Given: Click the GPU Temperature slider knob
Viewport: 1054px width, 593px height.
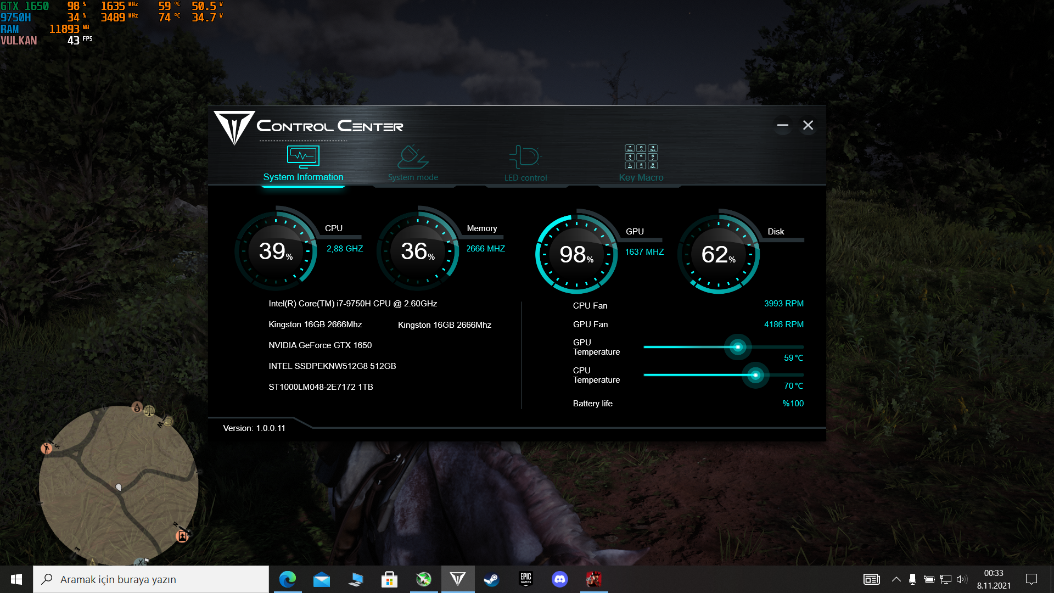Looking at the screenshot, I should 737,347.
